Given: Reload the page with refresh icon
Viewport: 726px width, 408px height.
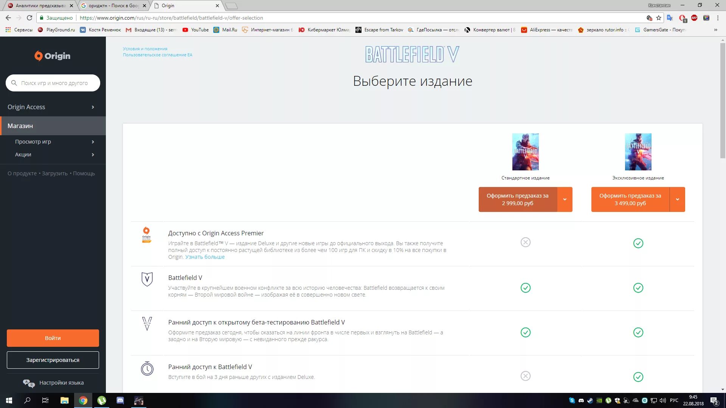Looking at the screenshot, I should [29, 18].
